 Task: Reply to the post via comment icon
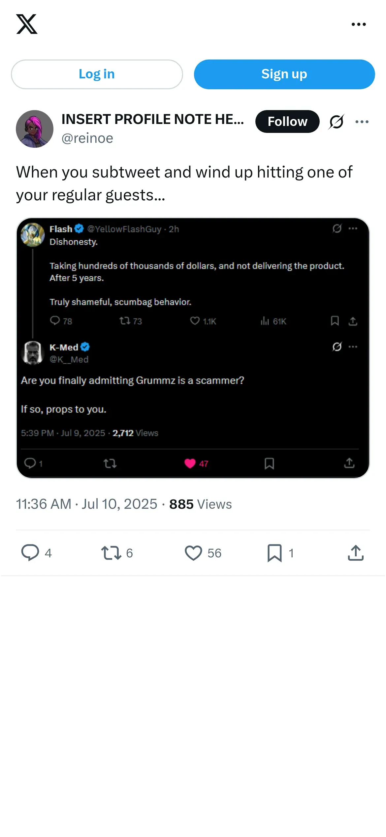(30, 553)
